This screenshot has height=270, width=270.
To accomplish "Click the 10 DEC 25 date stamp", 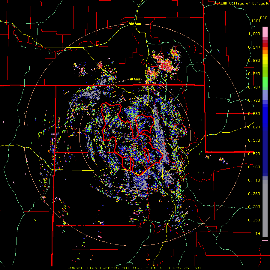I will pos(177,268).
